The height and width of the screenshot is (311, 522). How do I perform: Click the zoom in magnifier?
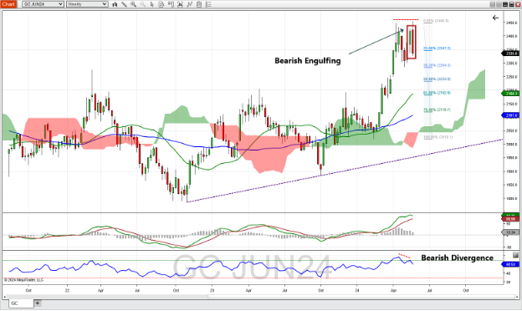tap(133, 4)
